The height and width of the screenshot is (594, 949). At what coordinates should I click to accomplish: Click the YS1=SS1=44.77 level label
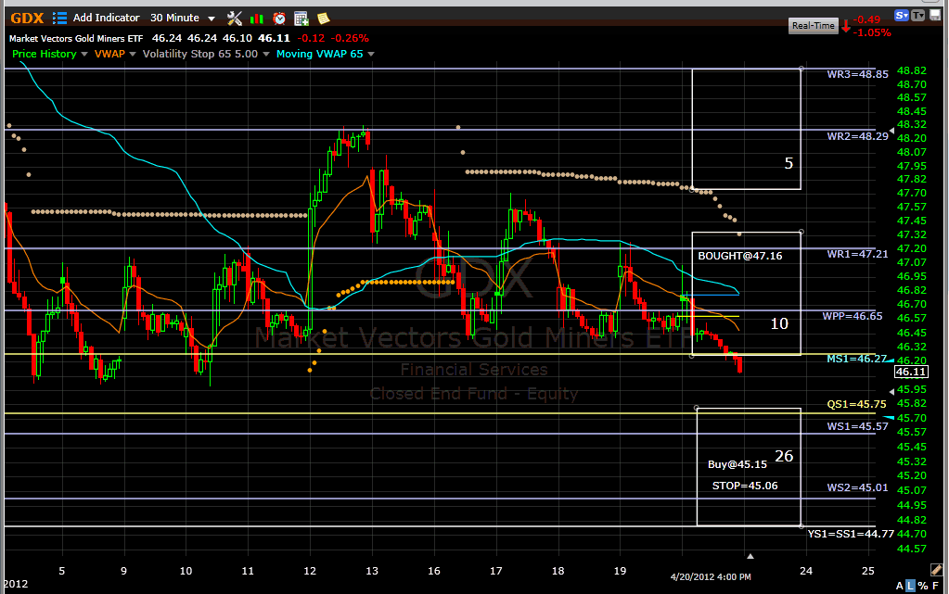tap(851, 534)
